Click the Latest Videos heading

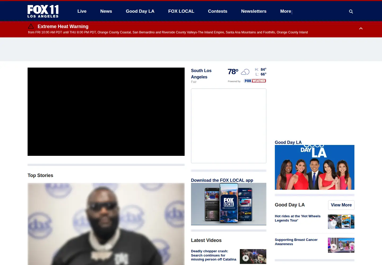tap(206, 240)
